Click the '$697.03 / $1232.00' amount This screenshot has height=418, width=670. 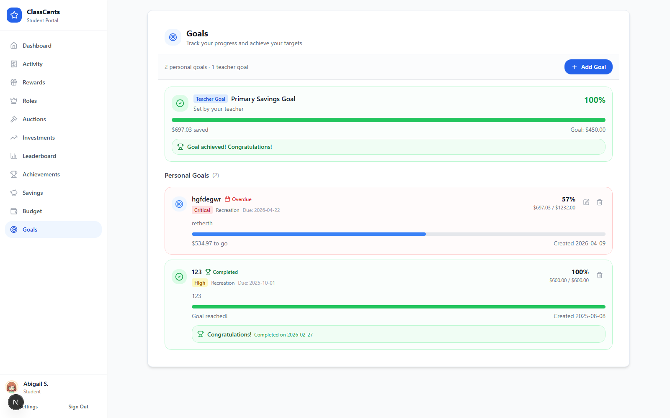pos(554,208)
